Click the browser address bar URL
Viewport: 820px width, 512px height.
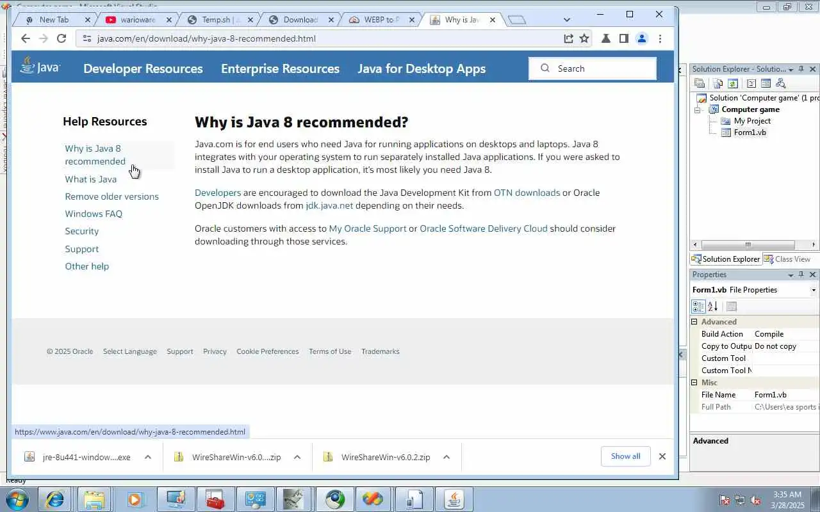coord(206,38)
